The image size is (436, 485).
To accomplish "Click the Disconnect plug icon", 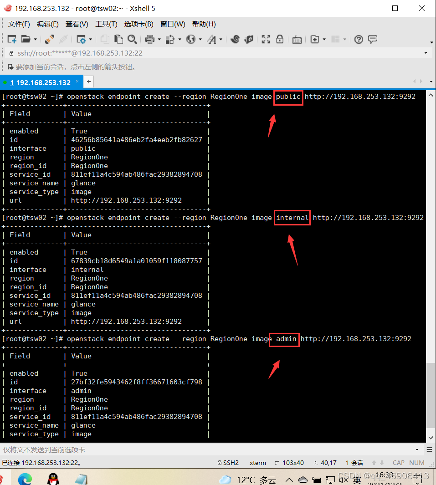I will coord(50,39).
